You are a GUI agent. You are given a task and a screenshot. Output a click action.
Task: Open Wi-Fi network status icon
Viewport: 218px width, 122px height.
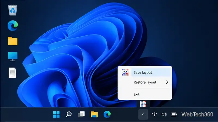tap(155, 114)
